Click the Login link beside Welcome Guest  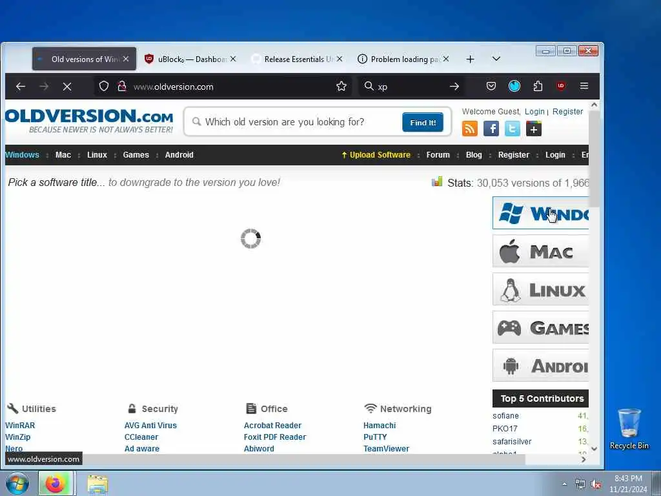pos(534,111)
